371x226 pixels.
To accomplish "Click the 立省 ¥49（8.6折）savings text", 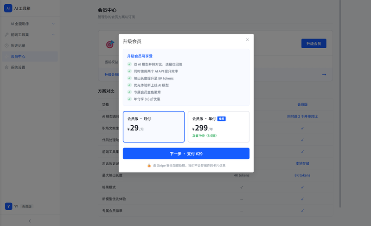I will point(205,136).
